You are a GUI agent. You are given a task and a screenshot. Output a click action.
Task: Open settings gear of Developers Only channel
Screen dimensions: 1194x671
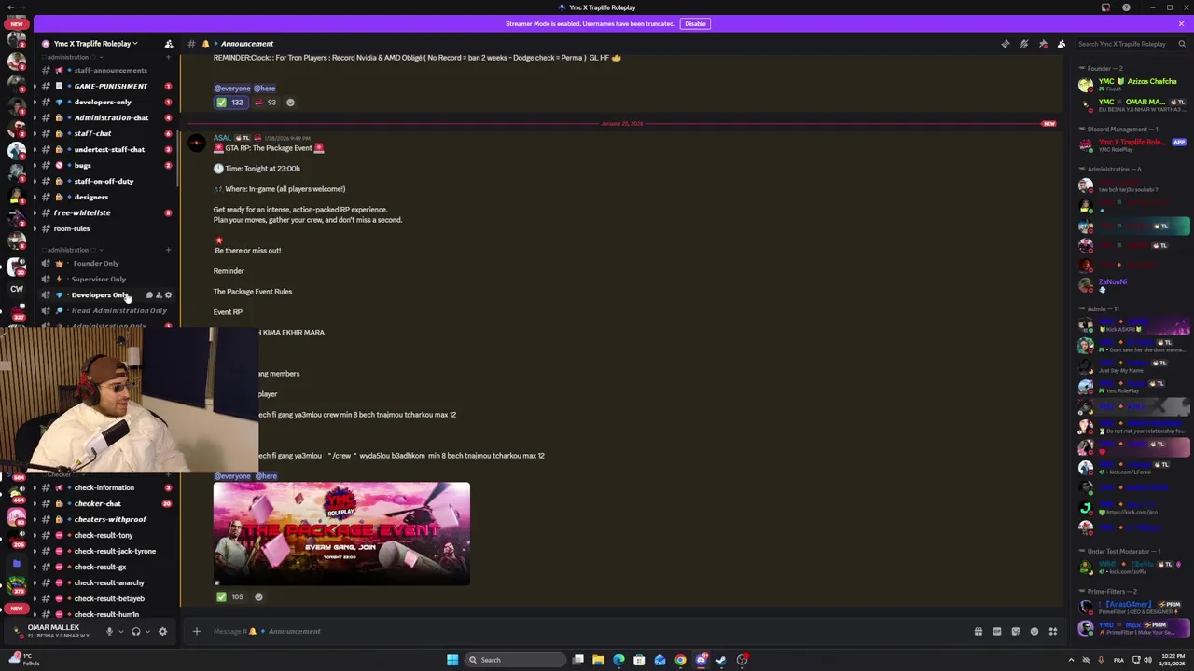[168, 294]
